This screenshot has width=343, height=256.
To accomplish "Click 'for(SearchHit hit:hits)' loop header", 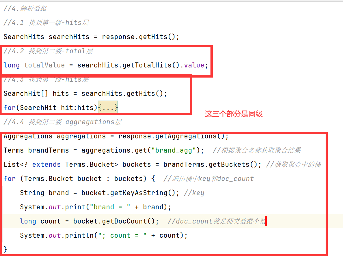I will click(x=50, y=108).
